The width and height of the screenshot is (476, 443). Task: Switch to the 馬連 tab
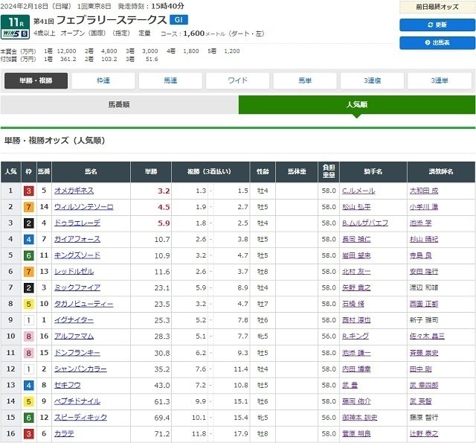170,80
